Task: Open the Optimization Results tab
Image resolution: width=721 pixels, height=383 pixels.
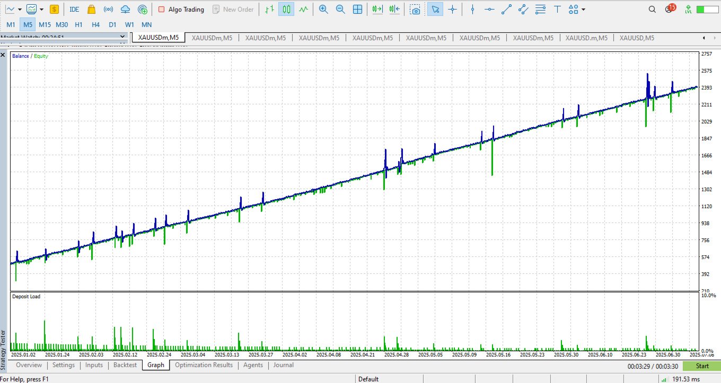Action: point(204,365)
